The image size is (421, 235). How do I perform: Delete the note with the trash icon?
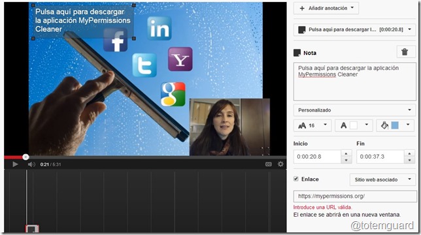tap(405, 52)
